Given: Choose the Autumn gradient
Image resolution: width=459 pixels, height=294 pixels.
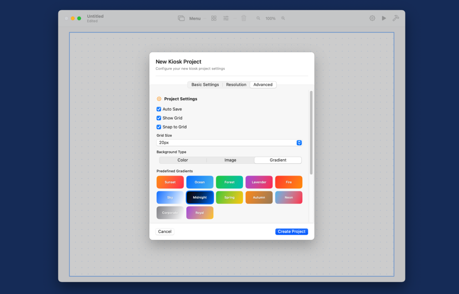Looking at the screenshot, I should pyautogui.click(x=259, y=197).
